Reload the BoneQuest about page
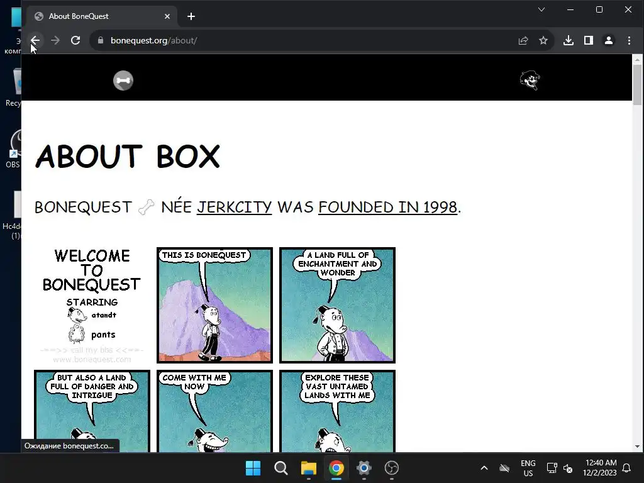The height and width of the screenshot is (483, 644). click(x=75, y=40)
